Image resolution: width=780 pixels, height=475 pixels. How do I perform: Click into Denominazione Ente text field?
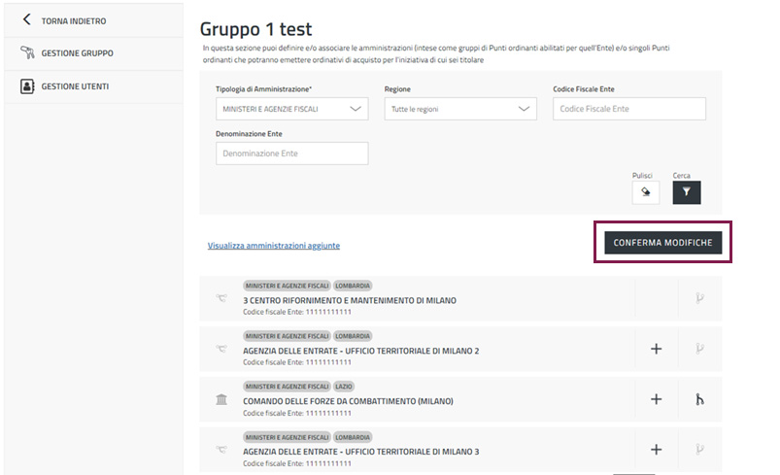(x=291, y=153)
